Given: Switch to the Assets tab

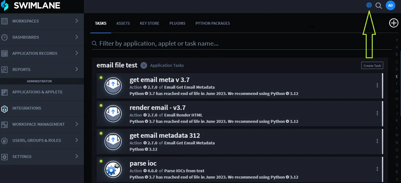Looking at the screenshot, I should (123, 23).
